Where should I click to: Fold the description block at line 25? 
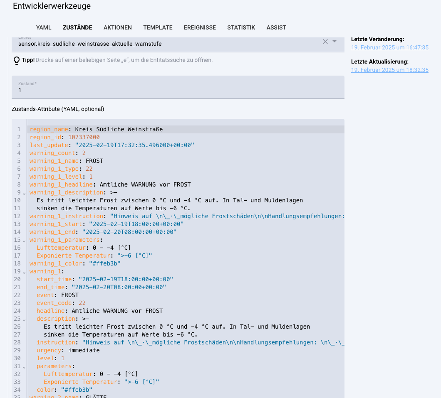[24, 319]
